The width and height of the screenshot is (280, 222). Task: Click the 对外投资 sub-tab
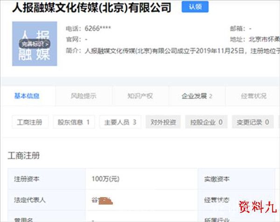click(163, 122)
